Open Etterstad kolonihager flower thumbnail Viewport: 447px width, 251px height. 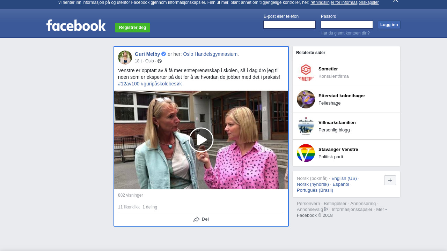coord(306,99)
